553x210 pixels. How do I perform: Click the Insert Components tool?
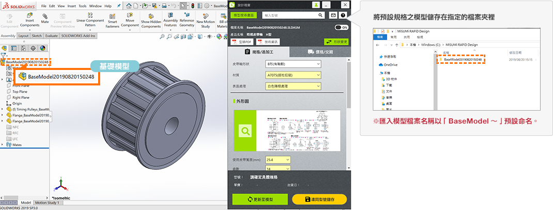click(29, 20)
